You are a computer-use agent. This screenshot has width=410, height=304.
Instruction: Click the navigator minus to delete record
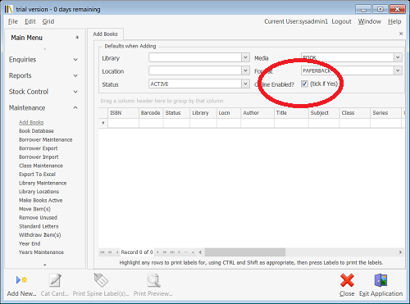(x=186, y=252)
